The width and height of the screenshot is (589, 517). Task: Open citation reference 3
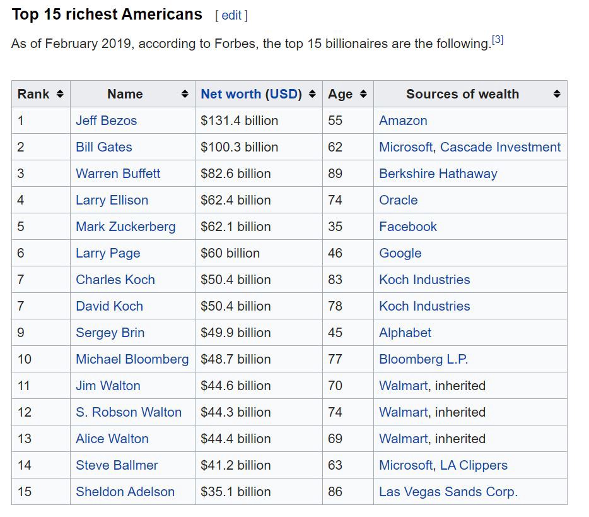point(498,40)
